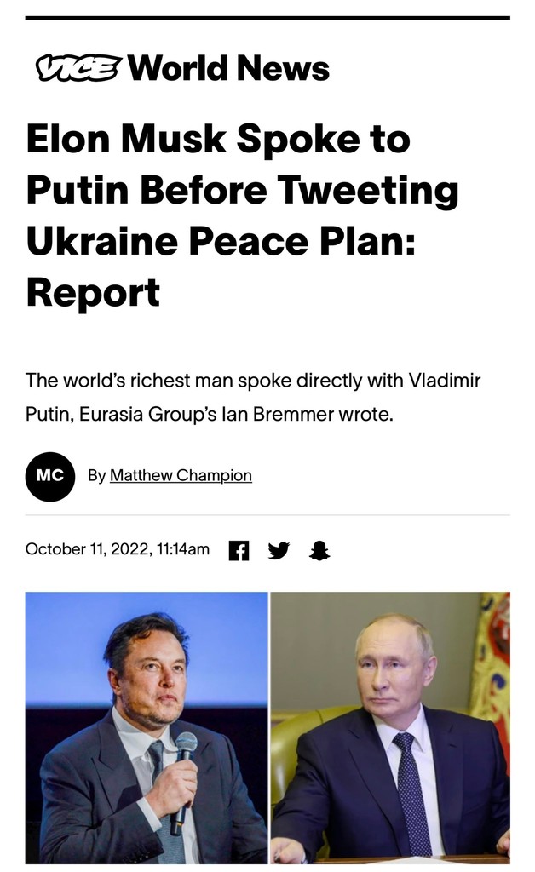The width and height of the screenshot is (535, 872).
Task: Open the VICE logo homepage link
Action: 78,68
